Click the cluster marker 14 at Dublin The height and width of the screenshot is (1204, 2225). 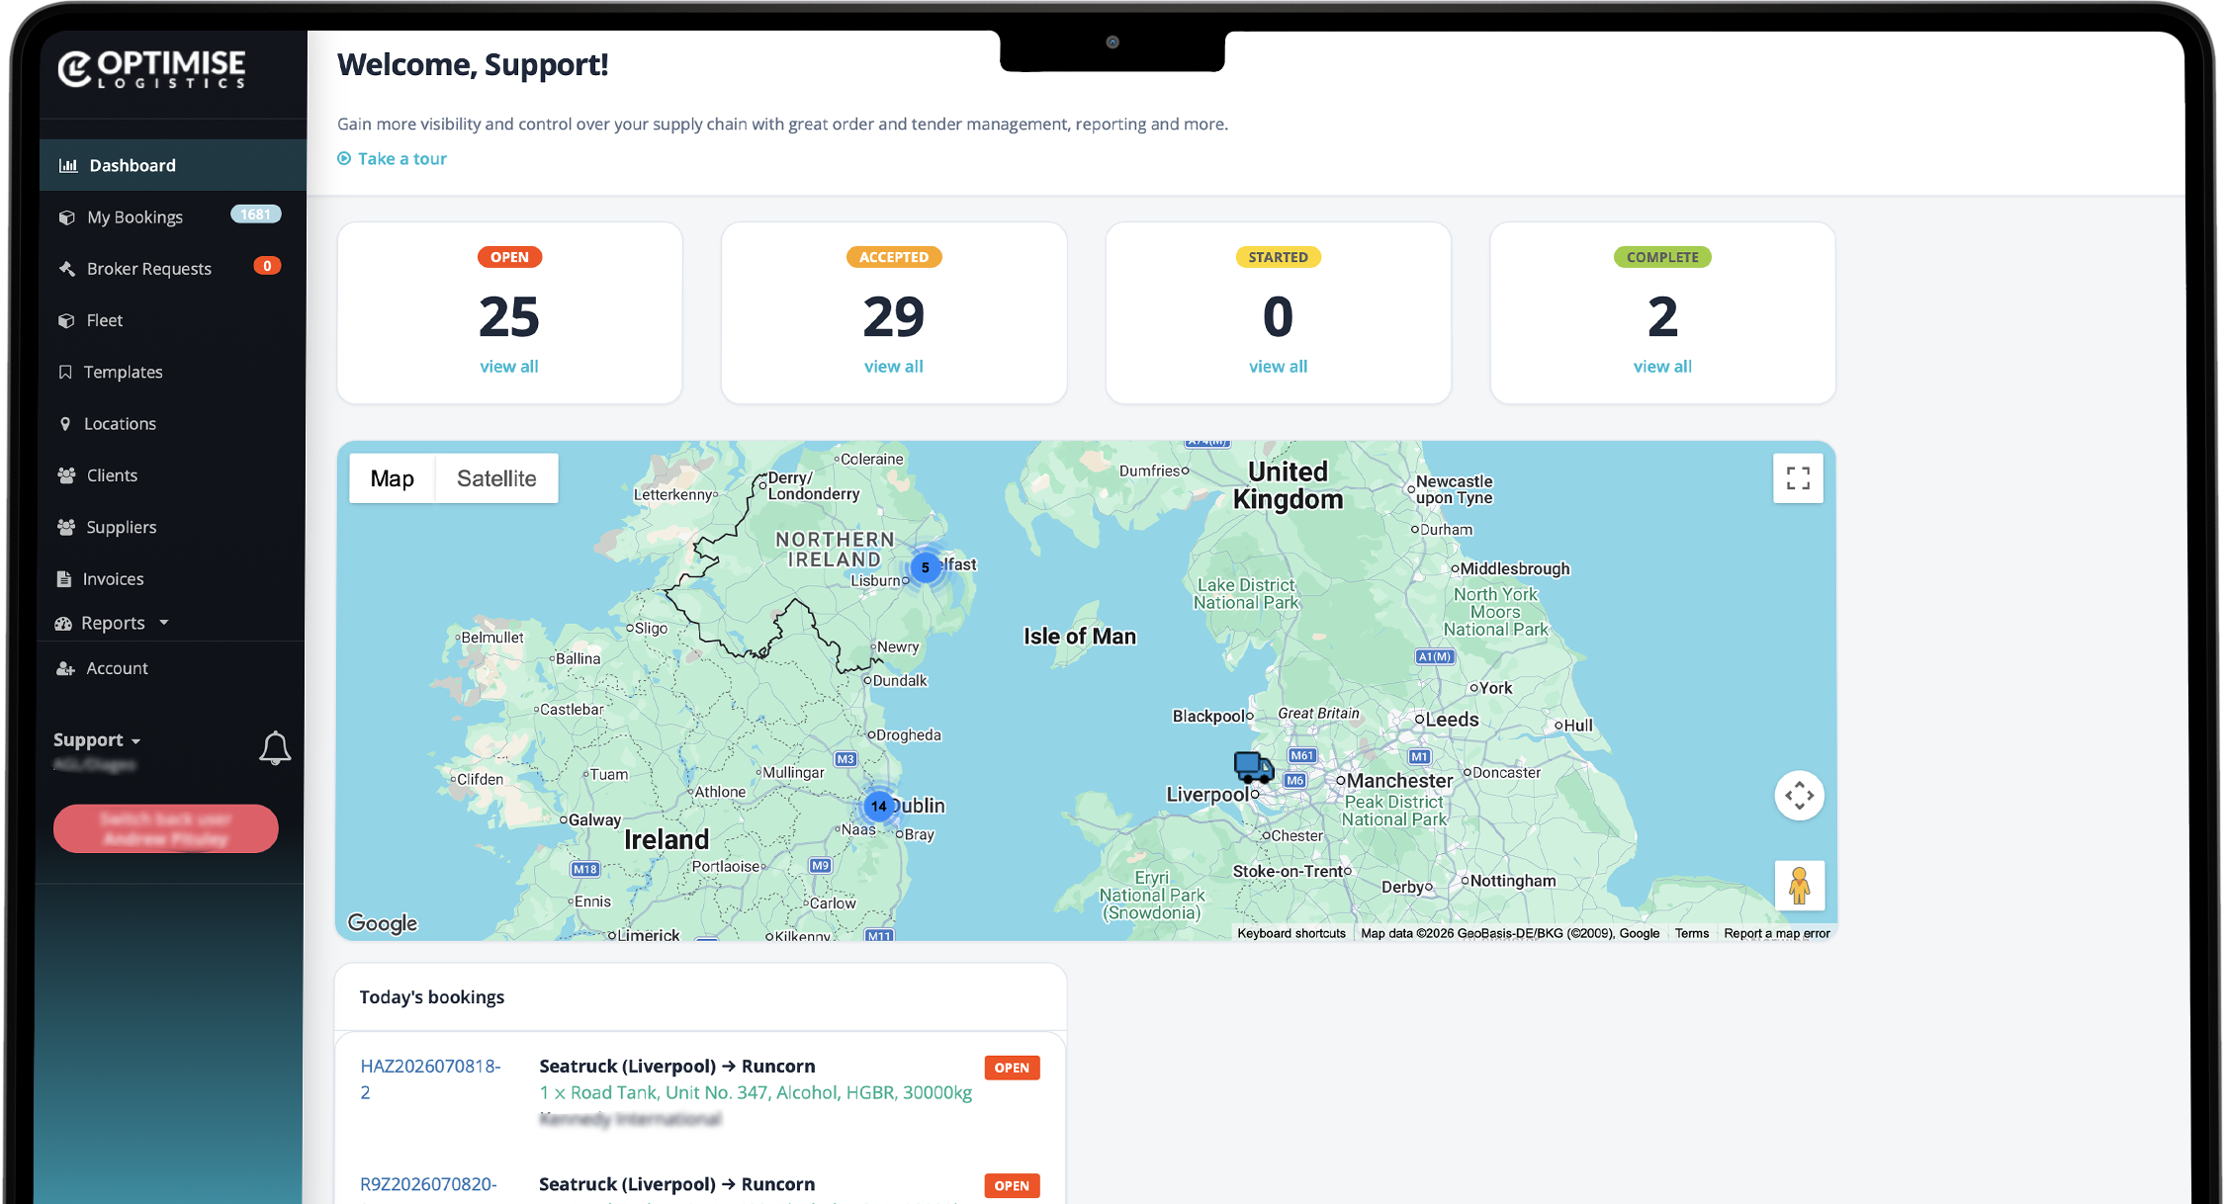[x=878, y=806]
